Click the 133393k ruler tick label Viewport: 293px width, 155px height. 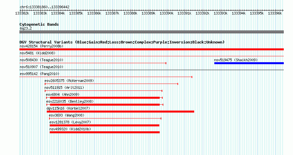[221, 13]
